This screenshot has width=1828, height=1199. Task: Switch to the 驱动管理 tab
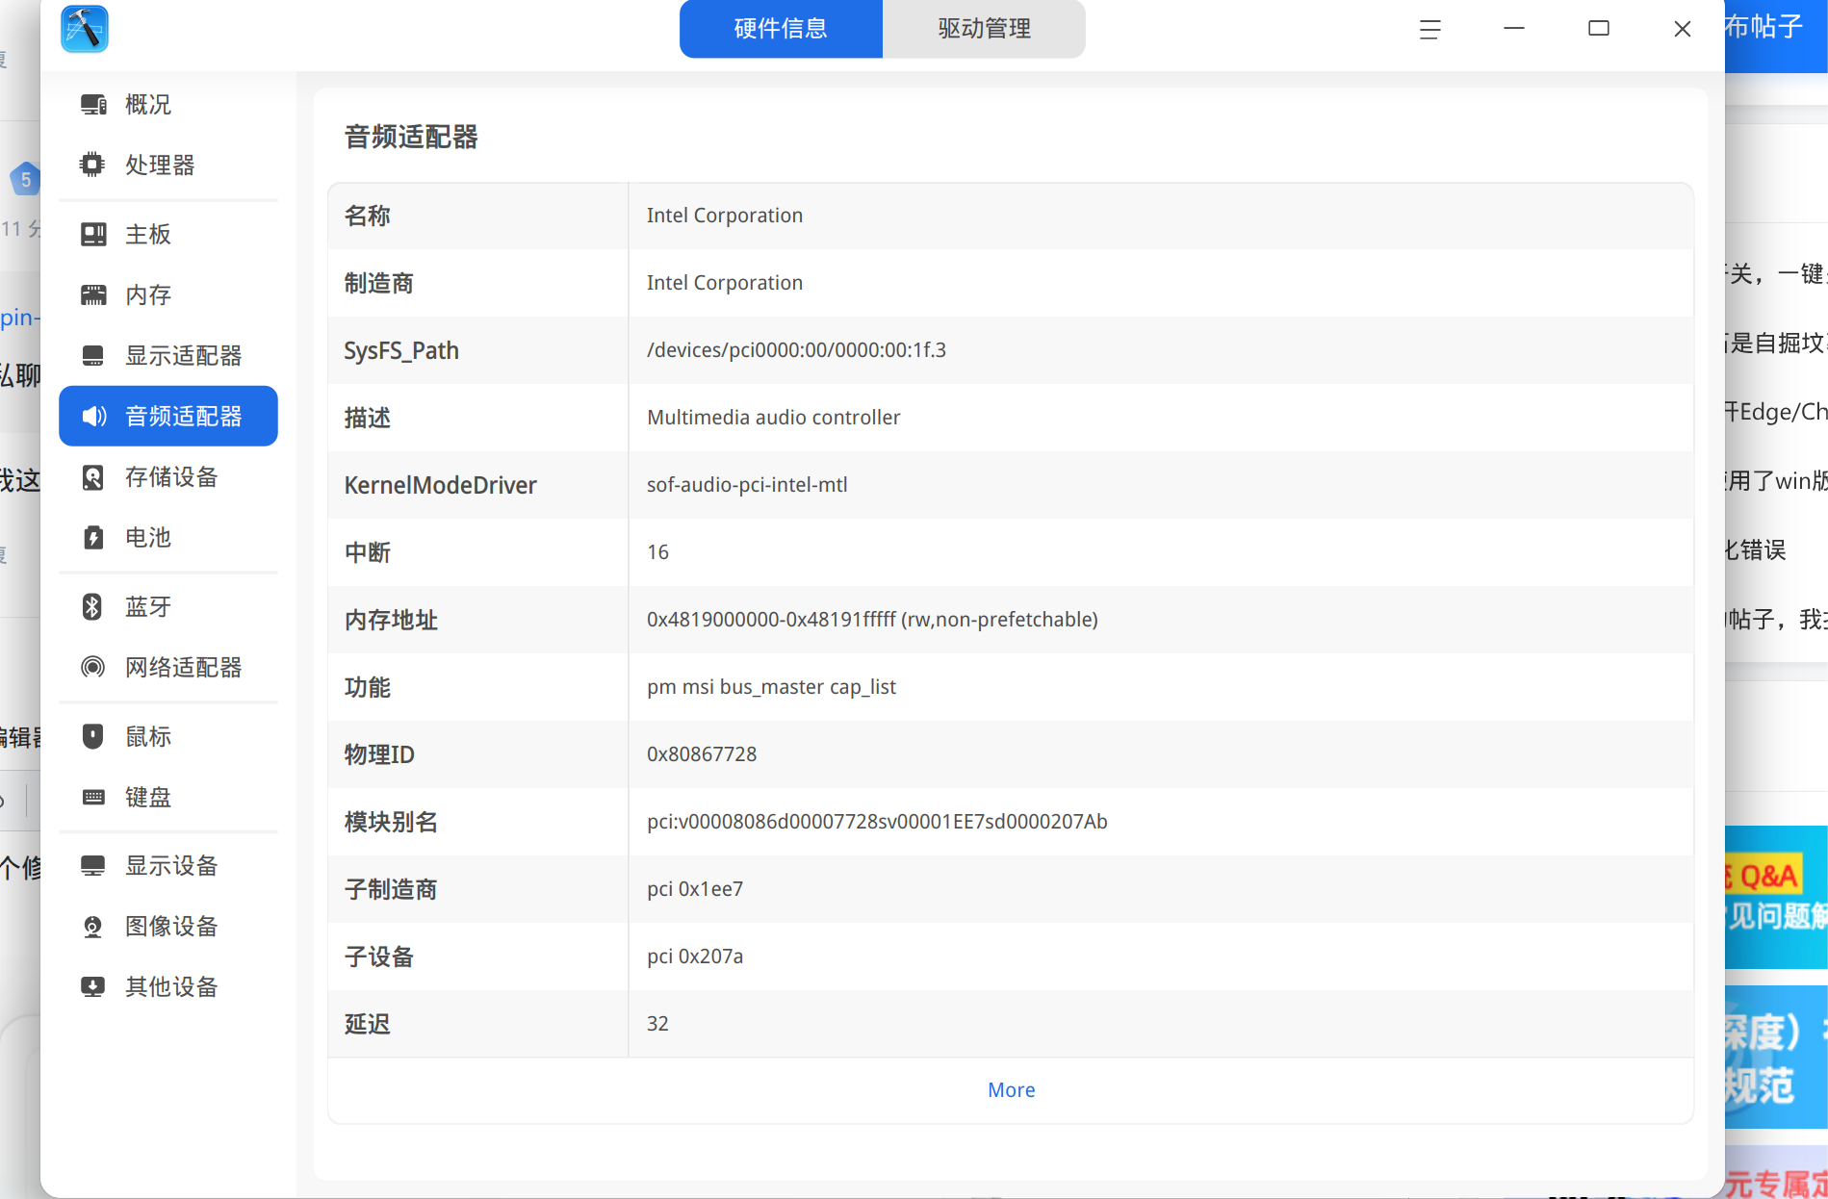[x=984, y=29]
